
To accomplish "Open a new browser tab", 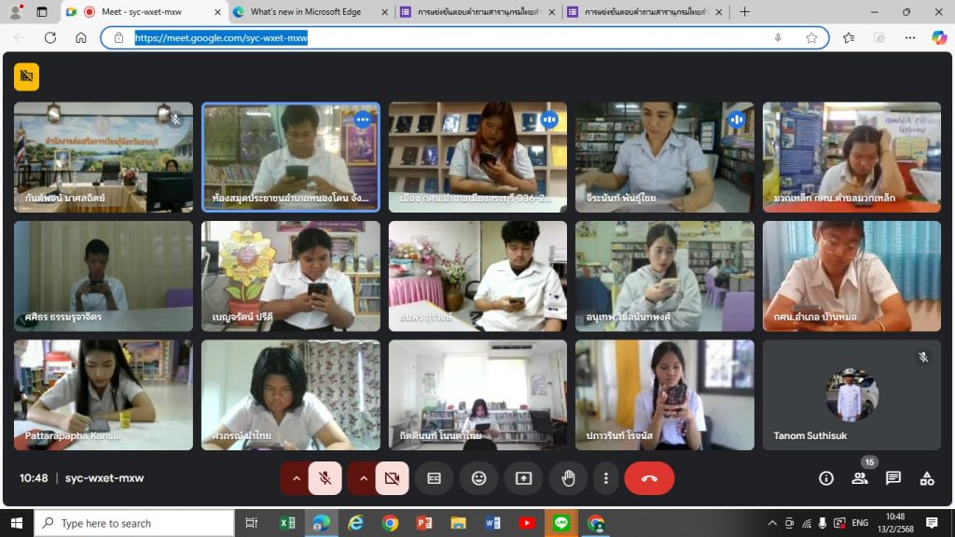I will coord(744,12).
